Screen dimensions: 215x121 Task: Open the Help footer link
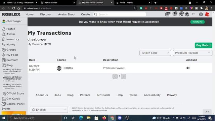pyautogui.click(x=120, y=95)
